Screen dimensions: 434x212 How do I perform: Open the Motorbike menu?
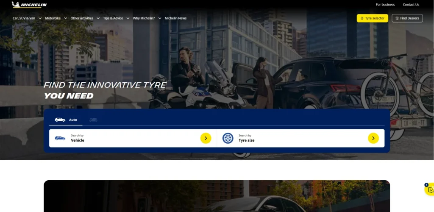click(53, 18)
